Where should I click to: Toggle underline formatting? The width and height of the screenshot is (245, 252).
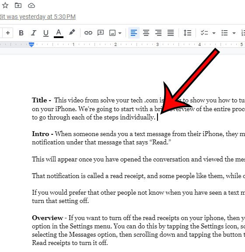click(x=46, y=33)
